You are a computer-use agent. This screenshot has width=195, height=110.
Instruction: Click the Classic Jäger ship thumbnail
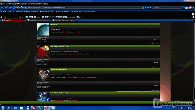point(43,75)
